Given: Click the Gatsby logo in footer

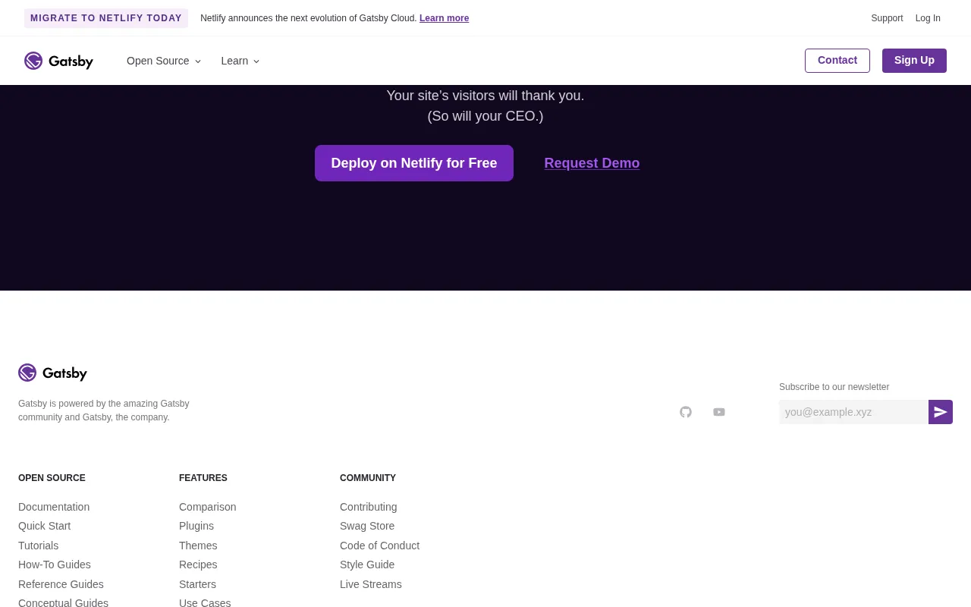Looking at the screenshot, I should tap(52, 373).
